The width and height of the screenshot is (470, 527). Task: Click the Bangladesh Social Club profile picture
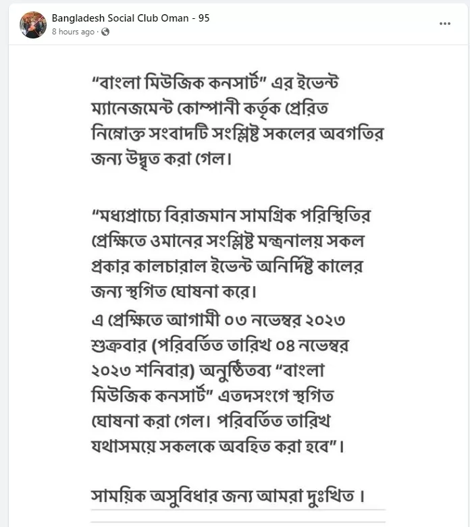tap(33, 25)
